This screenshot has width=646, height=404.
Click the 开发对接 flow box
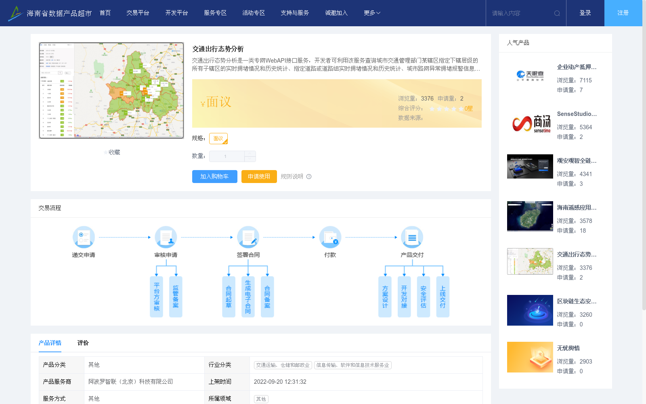point(404,297)
